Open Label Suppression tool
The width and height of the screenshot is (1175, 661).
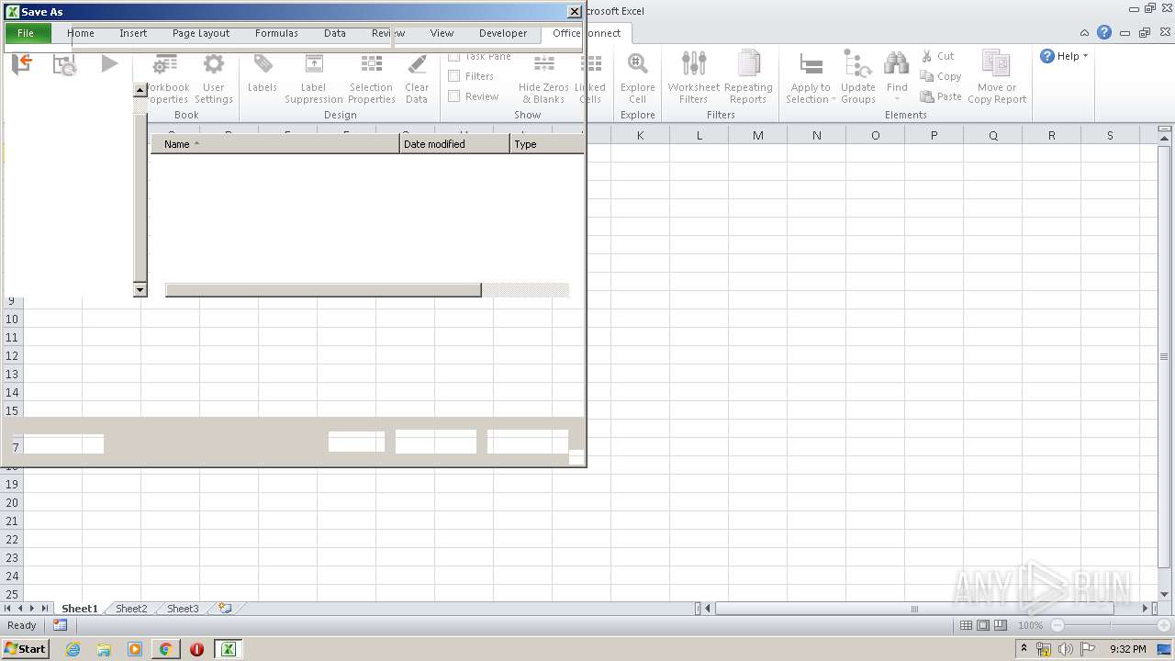click(x=314, y=65)
